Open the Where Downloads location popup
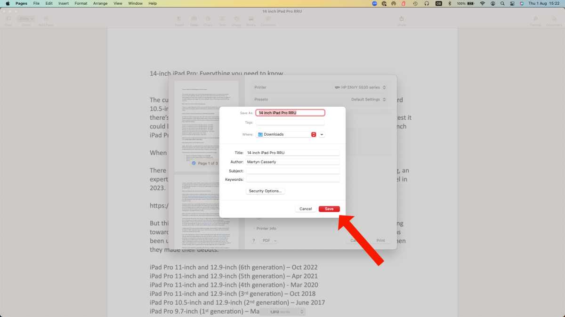 (x=286, y=134)
